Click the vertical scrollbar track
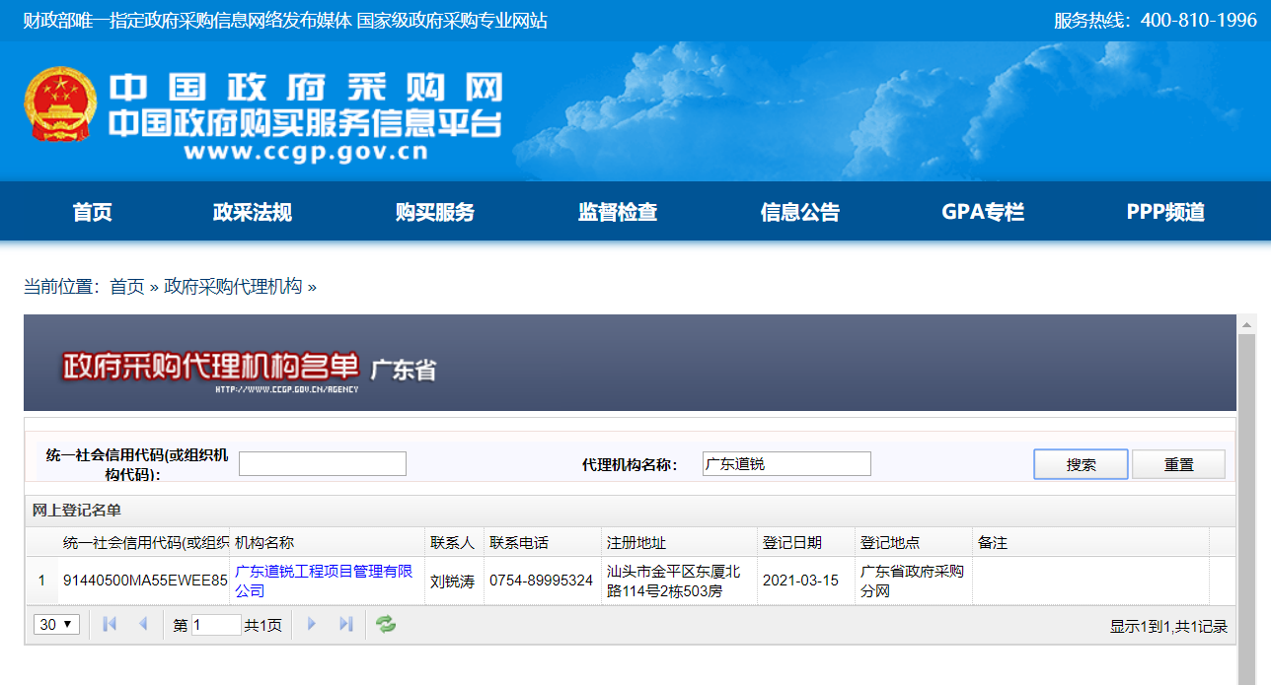 coord(1247,508)
